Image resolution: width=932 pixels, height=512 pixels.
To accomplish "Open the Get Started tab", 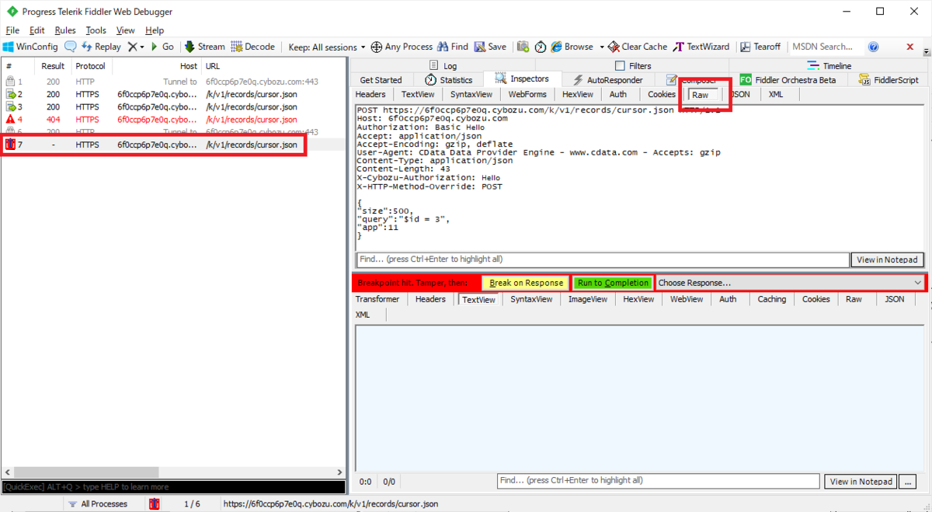I will click(x=381, y=80).
